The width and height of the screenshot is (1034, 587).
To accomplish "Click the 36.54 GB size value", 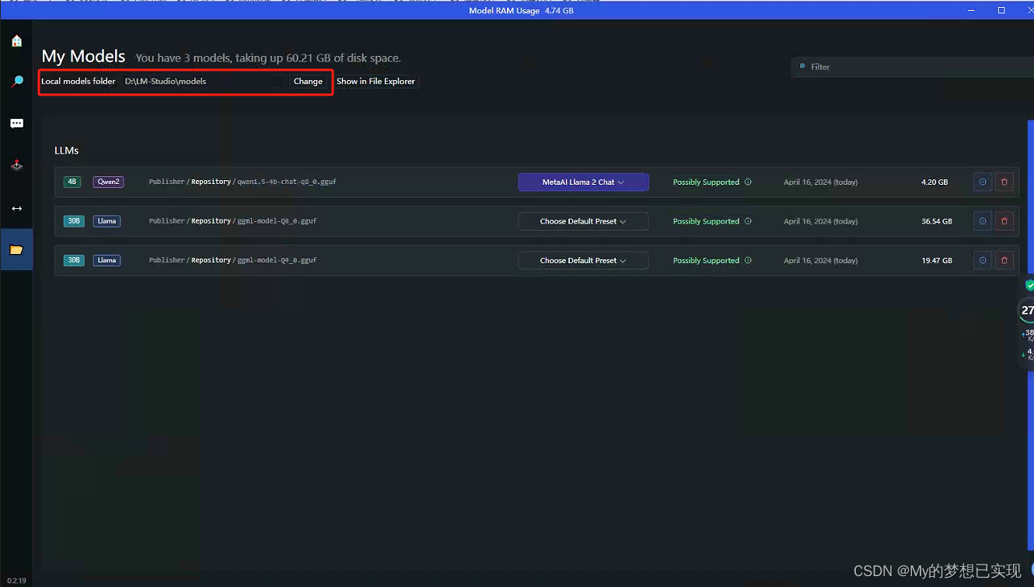I will click(937, 221).
